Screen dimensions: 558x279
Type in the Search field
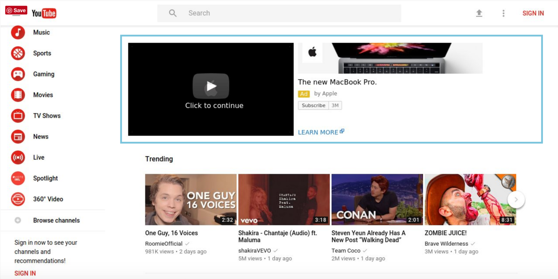pos(279,13)
